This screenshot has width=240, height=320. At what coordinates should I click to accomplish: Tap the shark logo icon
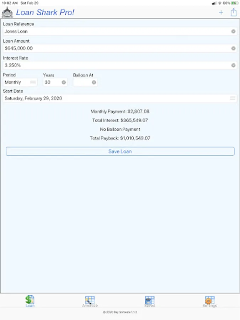pyautogui.click(x=7, y=12)
